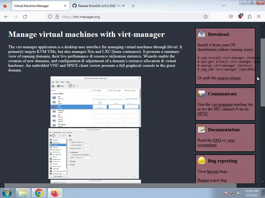
Task: Show hidden system tray icons
Action: 220,193
